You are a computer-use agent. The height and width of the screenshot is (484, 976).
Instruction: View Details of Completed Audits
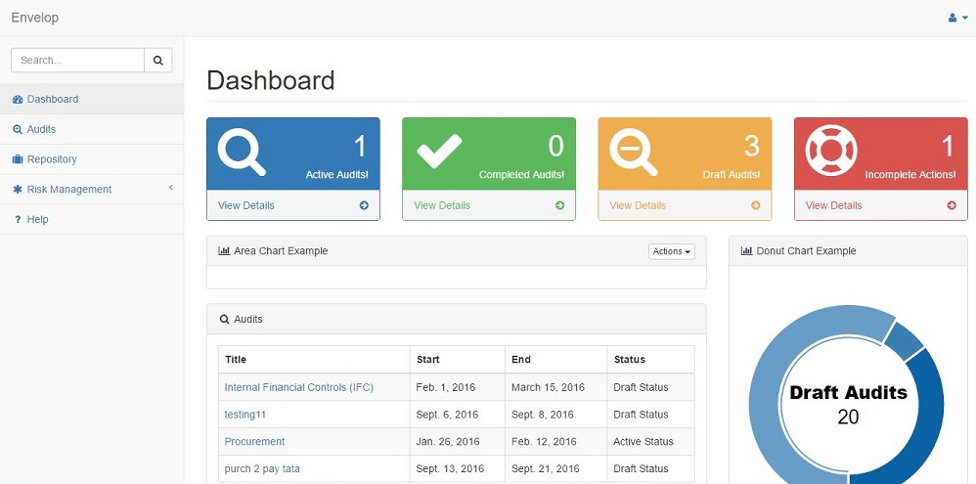pos(442,205)
